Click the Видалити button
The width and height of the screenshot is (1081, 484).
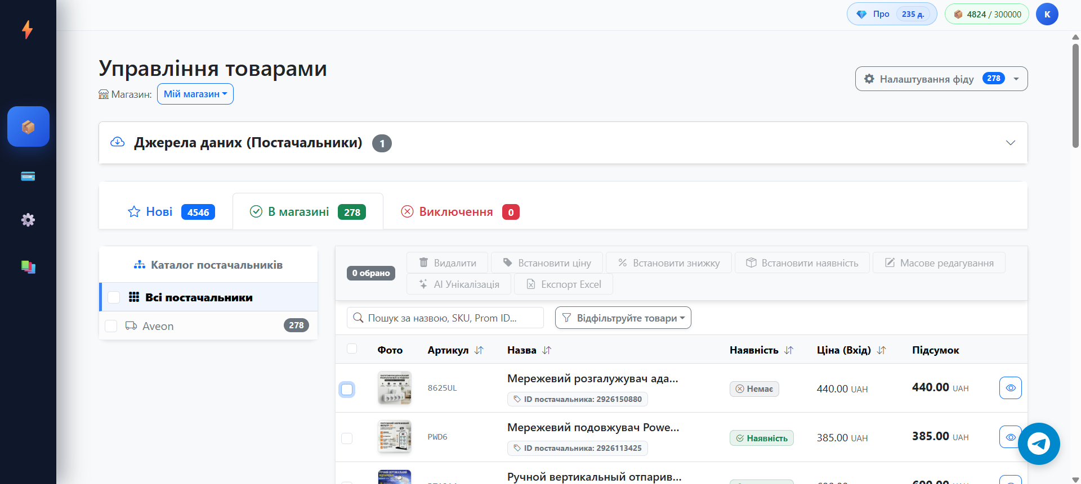pos(448,263)
